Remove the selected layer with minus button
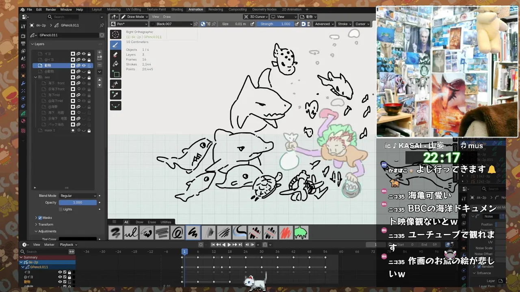This screenshot has width=520, height=292. click(100, 64)
